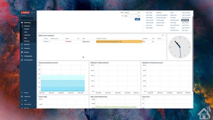Expand the Services menu chevron
This screenshot has height=120, width=213.
(x=35, y=44)
